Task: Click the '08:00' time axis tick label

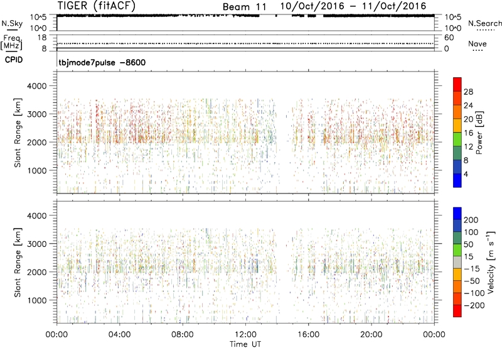Action: 182,335
